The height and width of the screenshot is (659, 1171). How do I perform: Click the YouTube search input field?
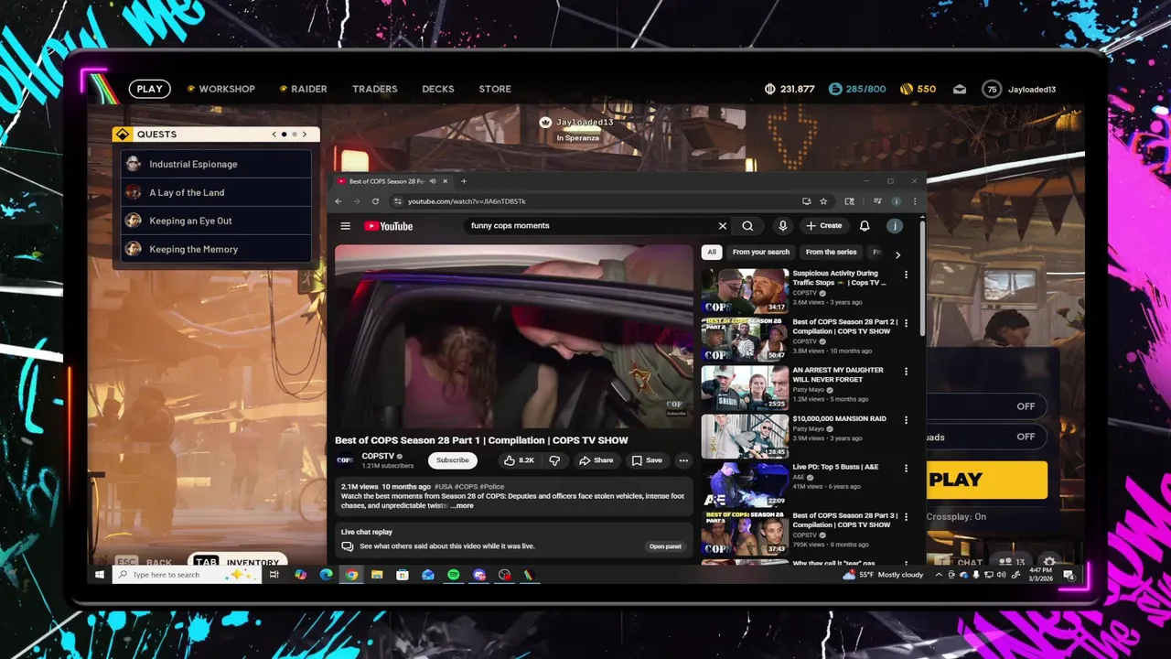[590, 226]
